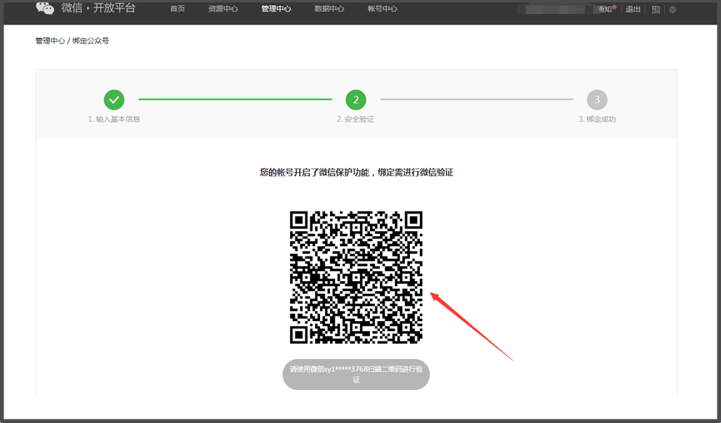Viewport: 721px width, 423px height.
Task: Click the 绑定成功 step label
Action: (597, 119)
